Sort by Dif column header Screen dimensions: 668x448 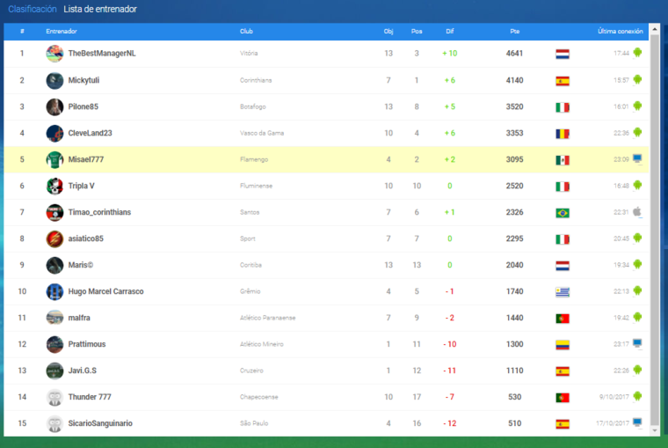tap(450, 31)
